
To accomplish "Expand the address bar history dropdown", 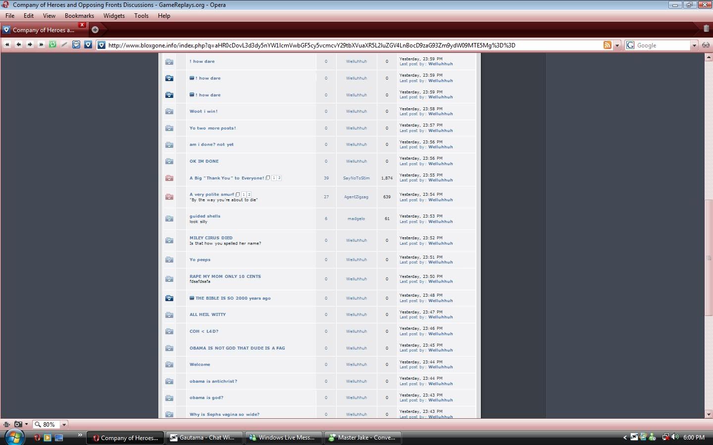I will [617, 45].
